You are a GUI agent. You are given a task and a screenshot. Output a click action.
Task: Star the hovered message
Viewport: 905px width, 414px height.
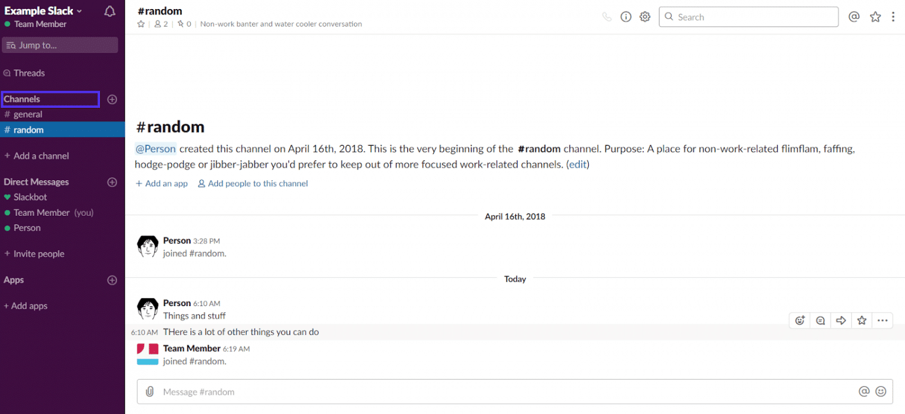862,321
